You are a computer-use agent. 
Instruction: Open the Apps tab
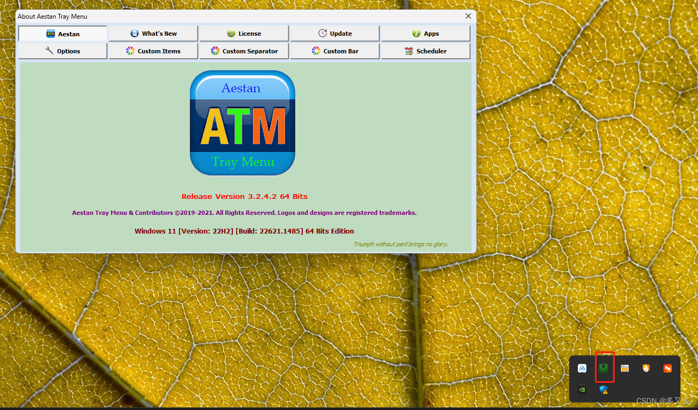pos(426,34)
